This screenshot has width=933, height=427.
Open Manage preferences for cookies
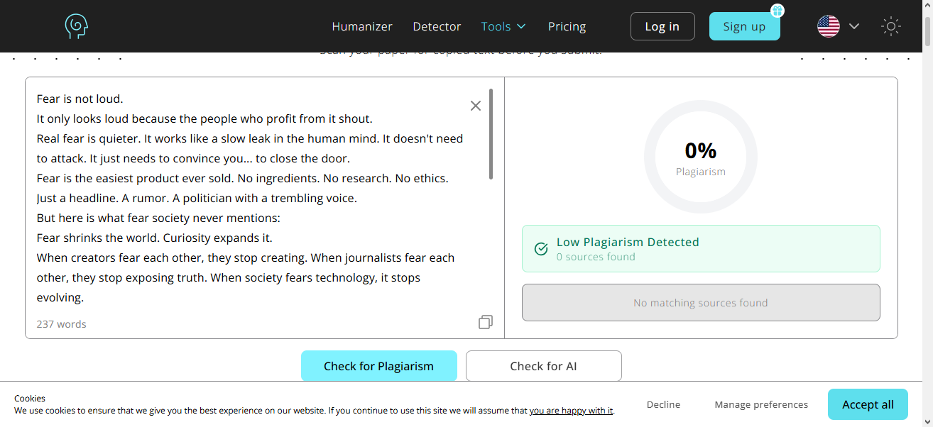761,404
